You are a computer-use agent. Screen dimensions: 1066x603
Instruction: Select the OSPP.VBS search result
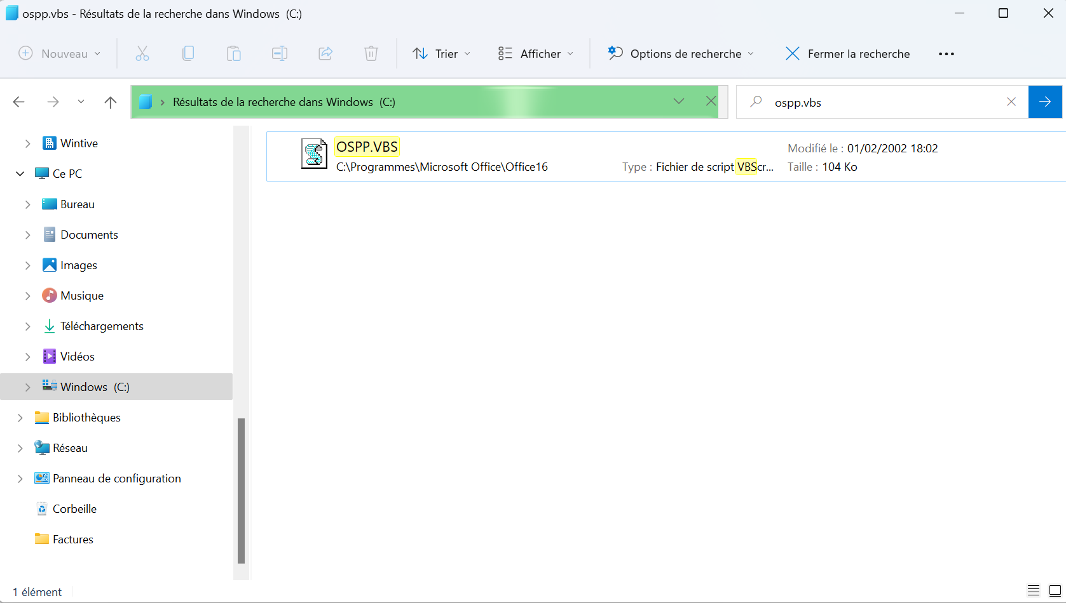(367, 147)
